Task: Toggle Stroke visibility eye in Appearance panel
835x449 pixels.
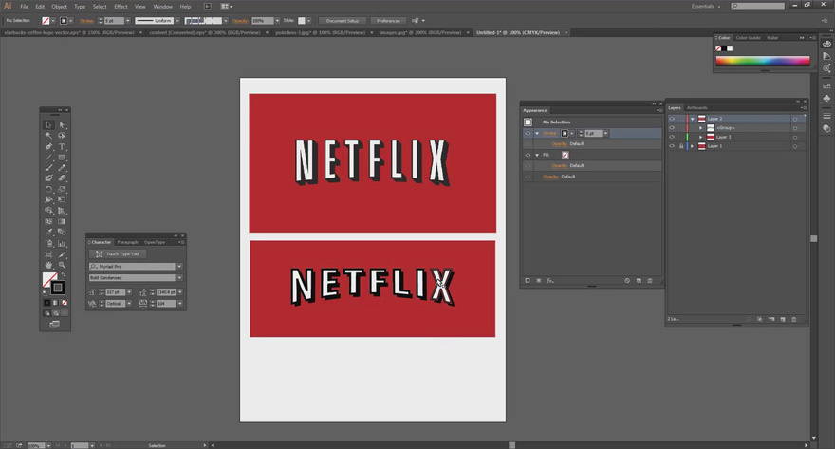Action: click(528, 133)
